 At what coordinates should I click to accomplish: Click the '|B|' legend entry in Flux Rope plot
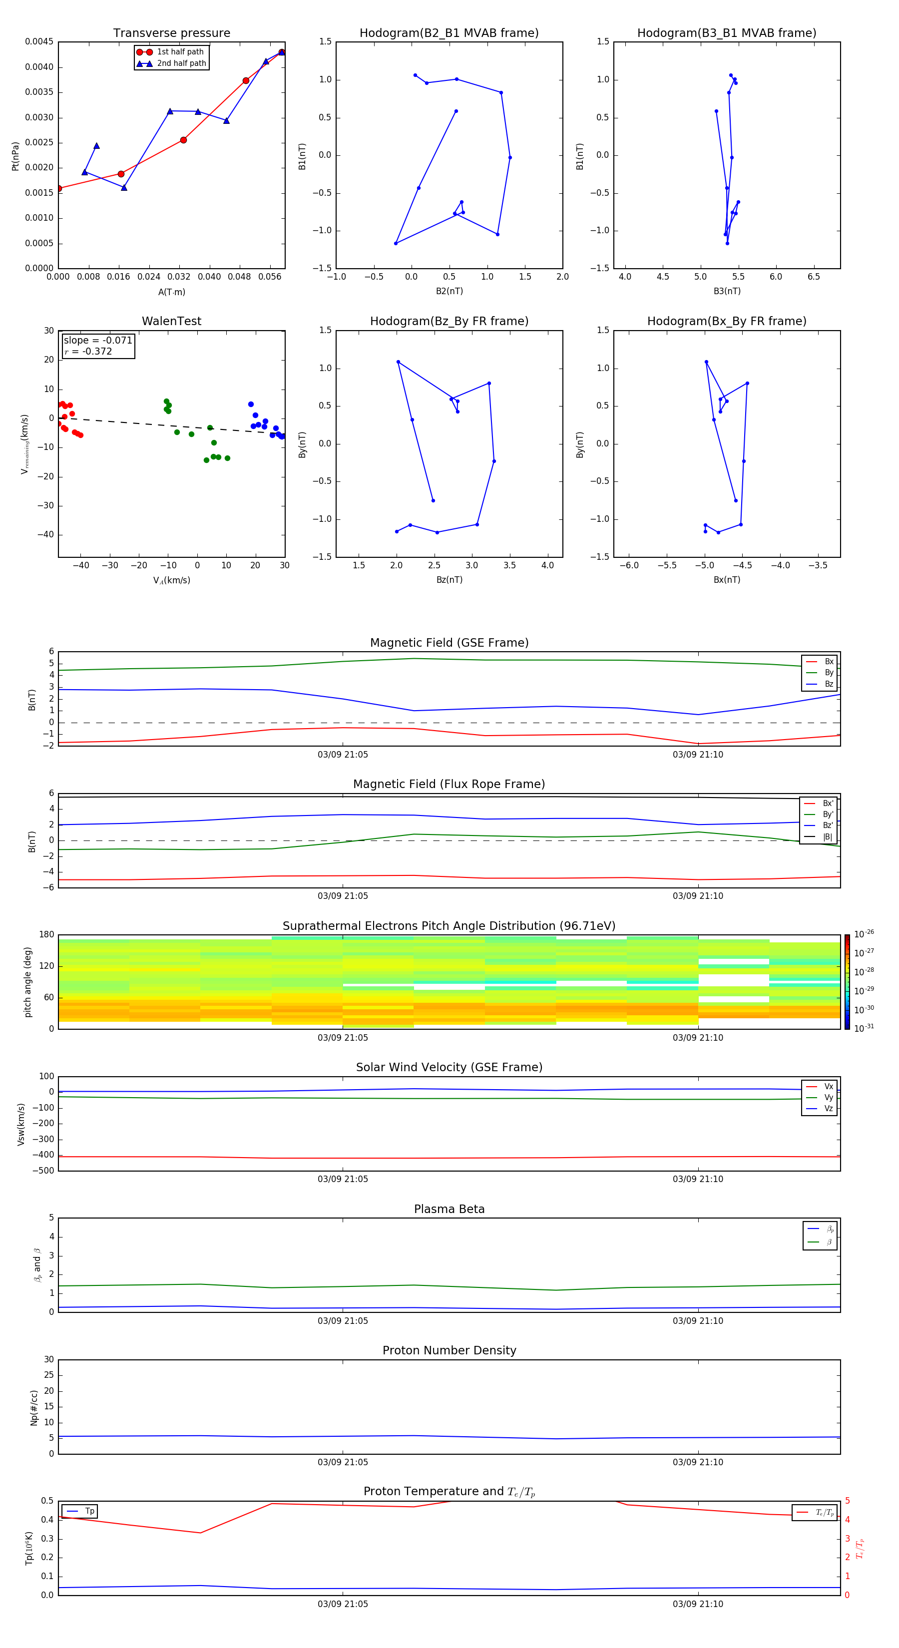point(819,837)
